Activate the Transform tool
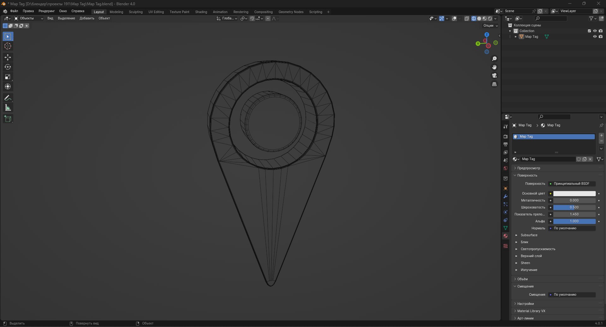The height and width of the screenshot is (327, 606). (8, 87)
